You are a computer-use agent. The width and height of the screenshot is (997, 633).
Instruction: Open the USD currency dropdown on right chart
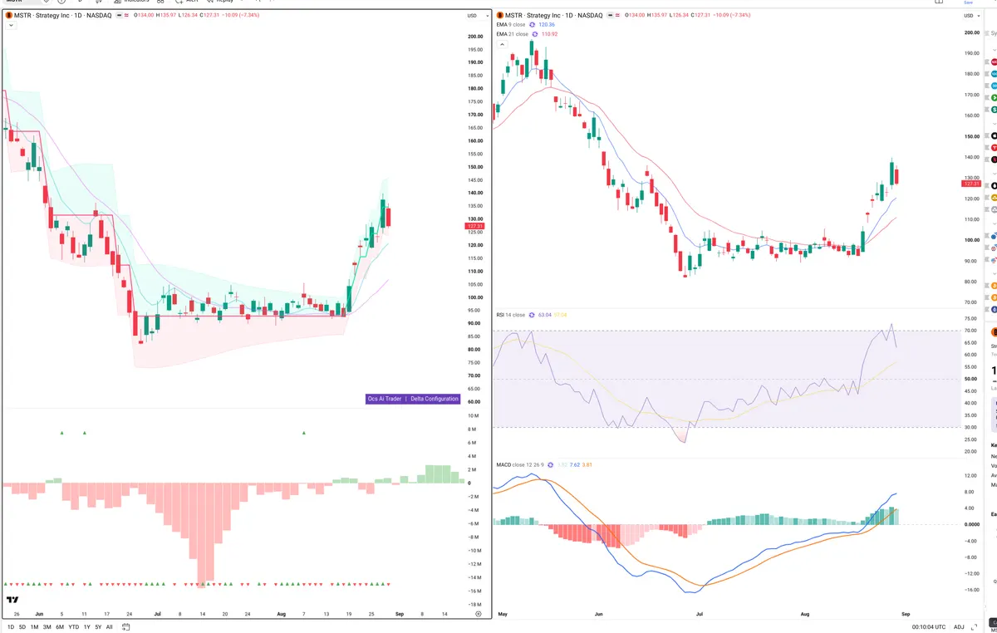(970, 16)
